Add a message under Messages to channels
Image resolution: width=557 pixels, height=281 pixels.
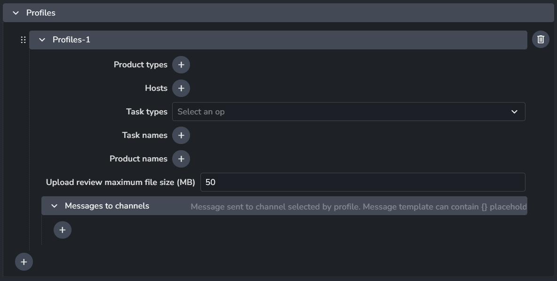coord(63,230)
